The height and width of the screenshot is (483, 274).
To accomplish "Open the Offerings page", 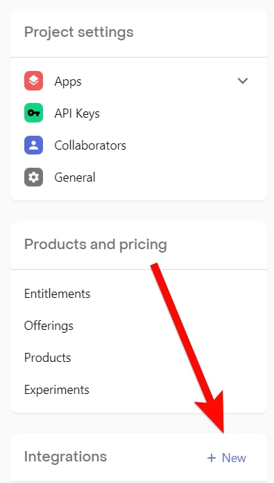I will [49, 326].
